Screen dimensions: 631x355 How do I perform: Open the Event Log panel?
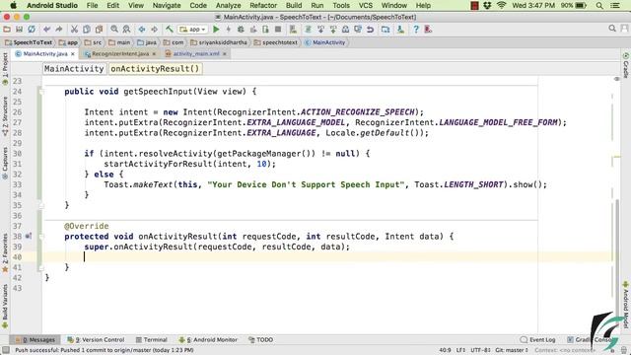tap(537, 340)
